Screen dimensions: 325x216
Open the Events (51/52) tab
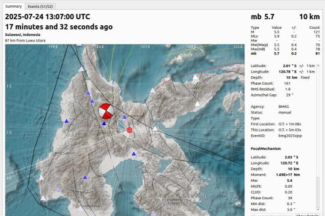pos(40,7)
